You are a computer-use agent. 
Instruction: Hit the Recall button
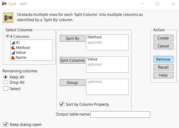tap(163, 67)
